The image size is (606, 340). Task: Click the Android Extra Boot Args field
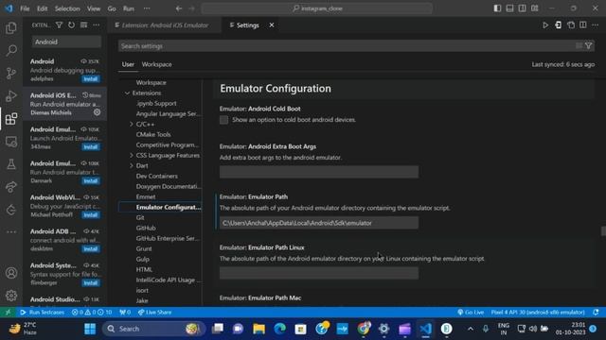pyautogui.click(x=319, y=172)
